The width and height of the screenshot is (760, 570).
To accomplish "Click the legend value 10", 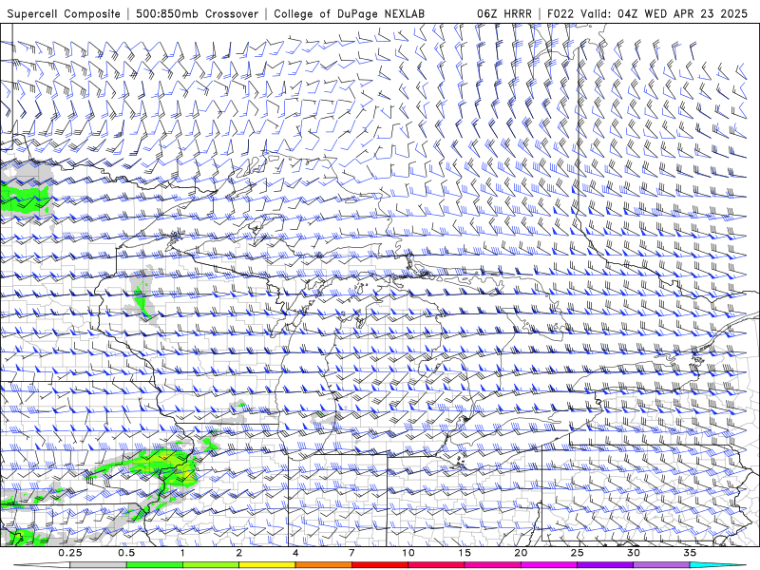I will 408,553.
